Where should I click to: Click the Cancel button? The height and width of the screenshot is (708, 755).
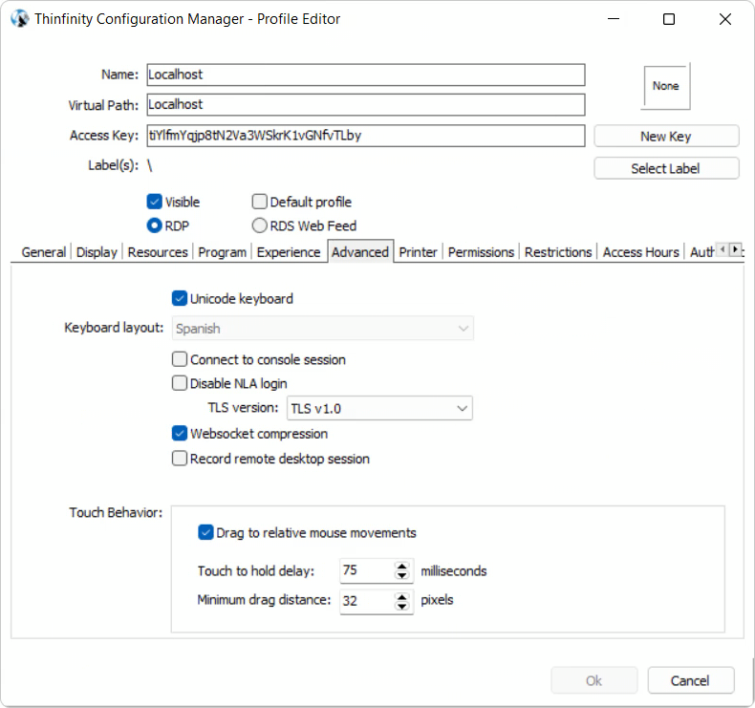[x=690, y=680]
